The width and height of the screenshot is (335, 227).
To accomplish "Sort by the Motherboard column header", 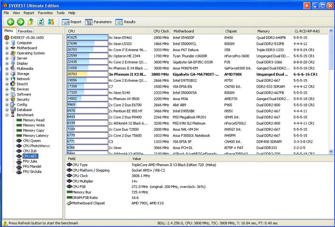I will click(x=196, y=31).
